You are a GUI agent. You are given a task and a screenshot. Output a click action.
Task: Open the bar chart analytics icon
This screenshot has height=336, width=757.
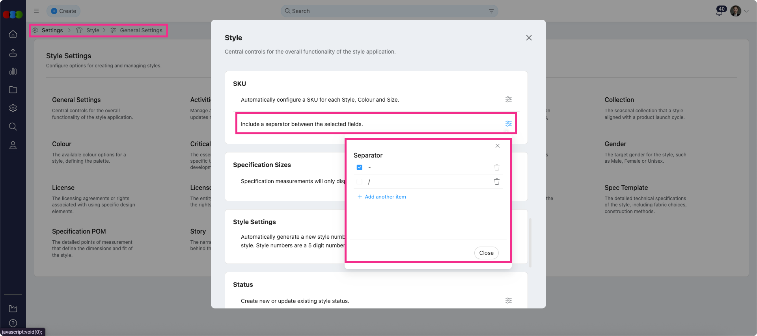(13, 71)
